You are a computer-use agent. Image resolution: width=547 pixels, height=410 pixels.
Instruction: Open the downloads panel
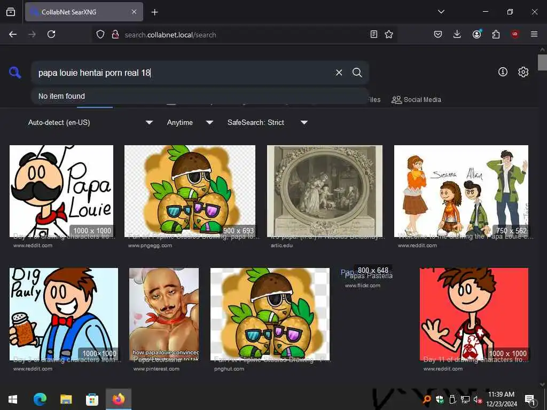tap(457, 34)
